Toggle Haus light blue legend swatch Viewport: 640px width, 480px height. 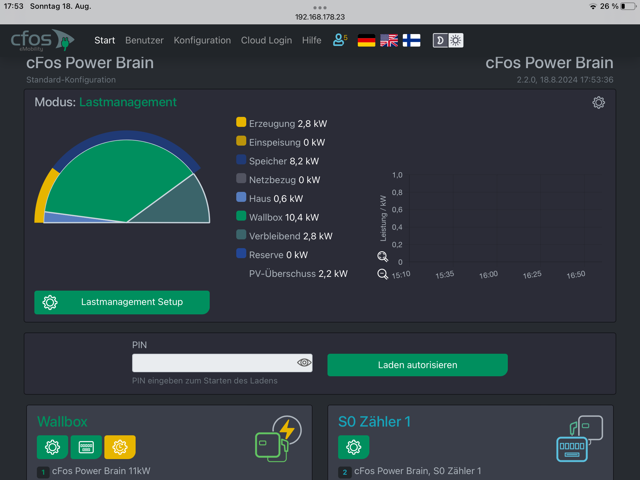point(241,197)
